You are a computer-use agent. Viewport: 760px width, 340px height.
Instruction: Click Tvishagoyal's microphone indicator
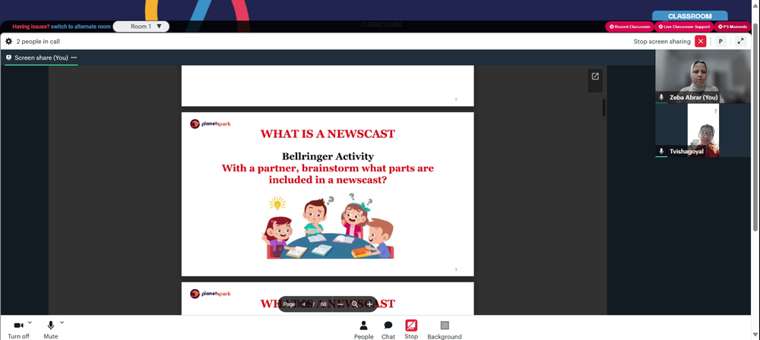point(661,152)
